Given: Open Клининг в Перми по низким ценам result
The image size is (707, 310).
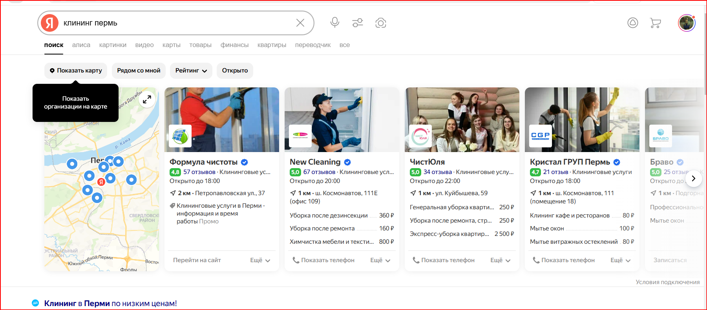Looking at the screenshot, I should click(111, 303).
